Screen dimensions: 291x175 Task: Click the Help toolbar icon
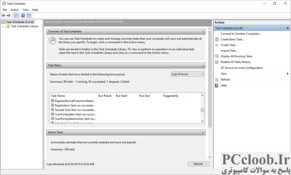(x=23, y=16)
